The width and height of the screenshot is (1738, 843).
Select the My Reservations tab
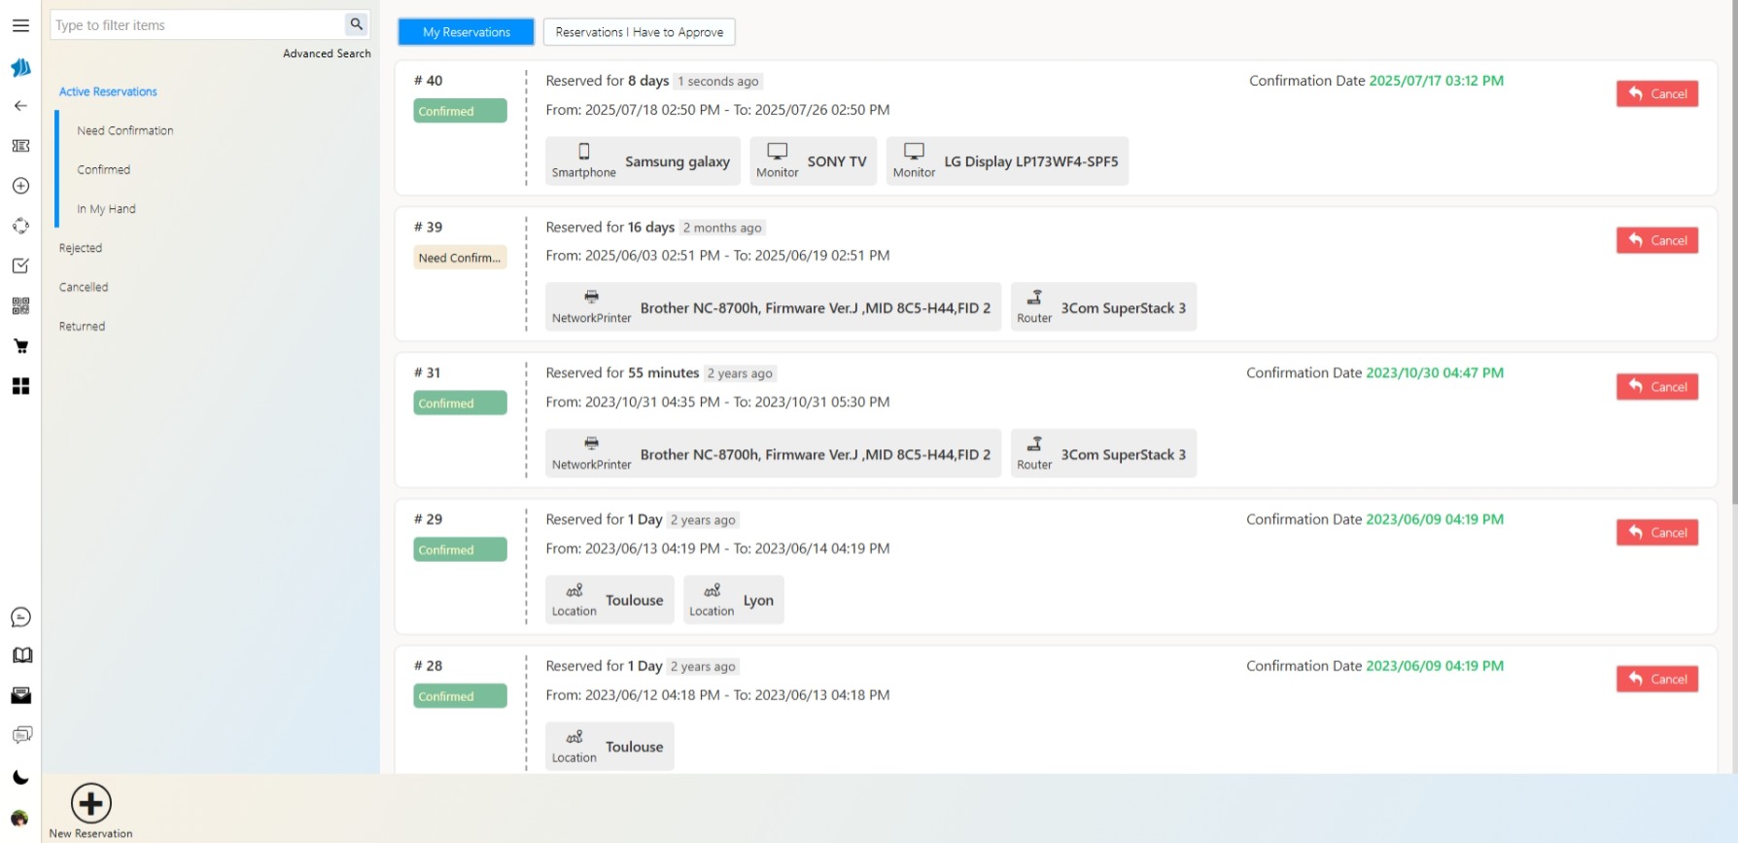pyautogui.click(x=466, y=32)
